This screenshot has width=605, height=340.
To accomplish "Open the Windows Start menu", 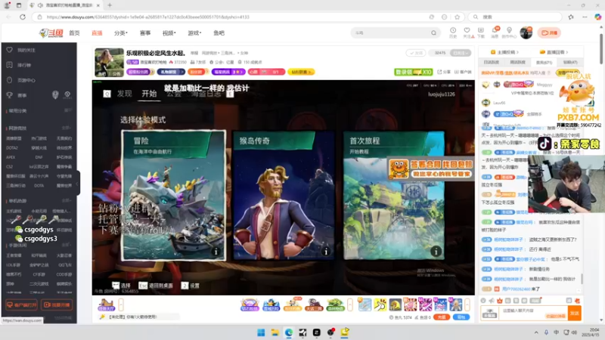I will pyautogui.click(x=261, y=332).
